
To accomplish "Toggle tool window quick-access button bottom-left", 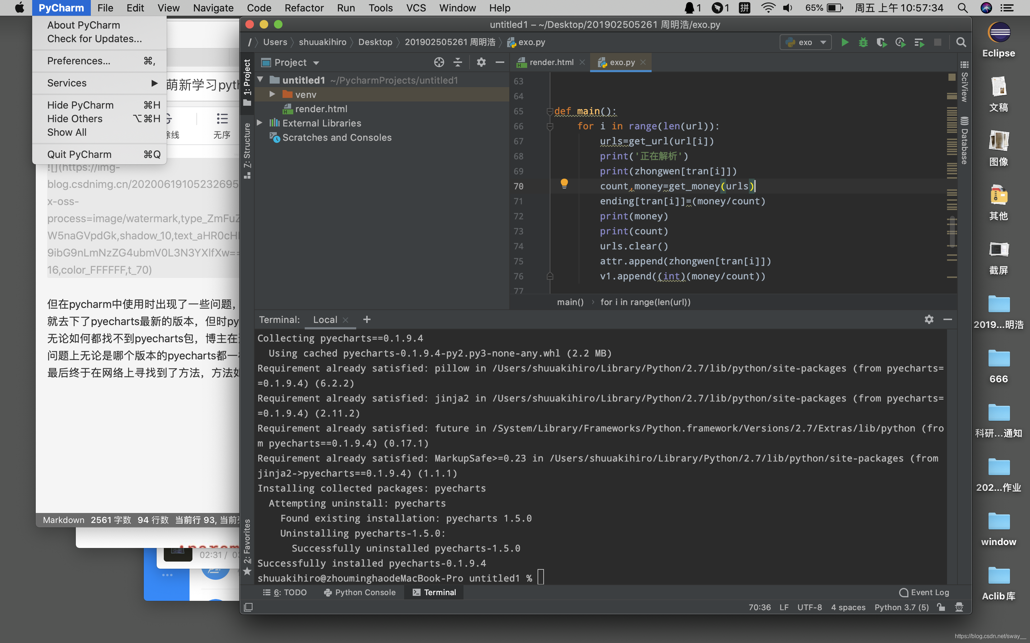I will click(248, 607).
